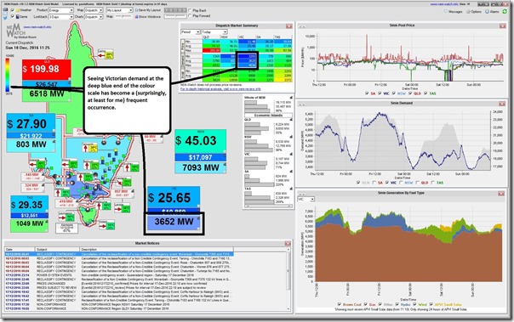Click the Show Windows icon
This screenshot has height=322, width=514.
(x=136, y=16)
